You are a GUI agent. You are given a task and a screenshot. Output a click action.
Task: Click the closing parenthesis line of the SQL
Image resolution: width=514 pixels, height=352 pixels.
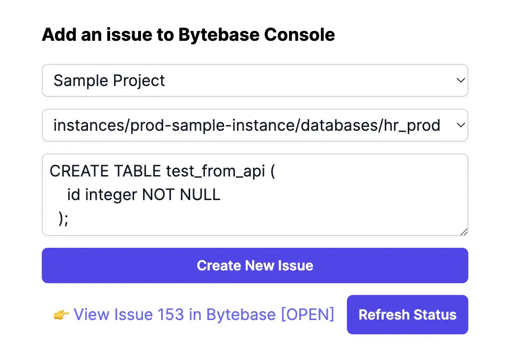click(x=63, y=218)
